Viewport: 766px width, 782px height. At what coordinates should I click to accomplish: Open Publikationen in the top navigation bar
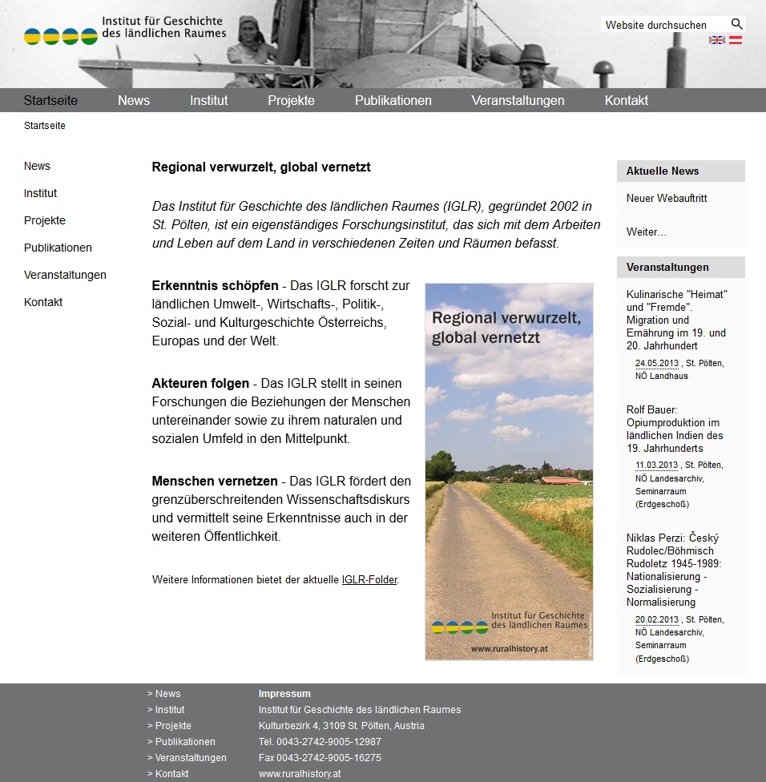click(393, 100)
